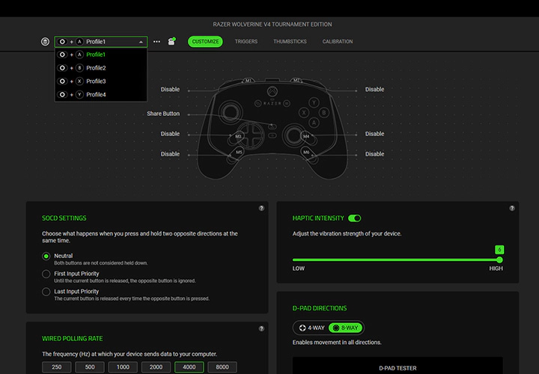Click the Disable label mapped to M1
Screen dimensions: 539x374
[170, 89]
